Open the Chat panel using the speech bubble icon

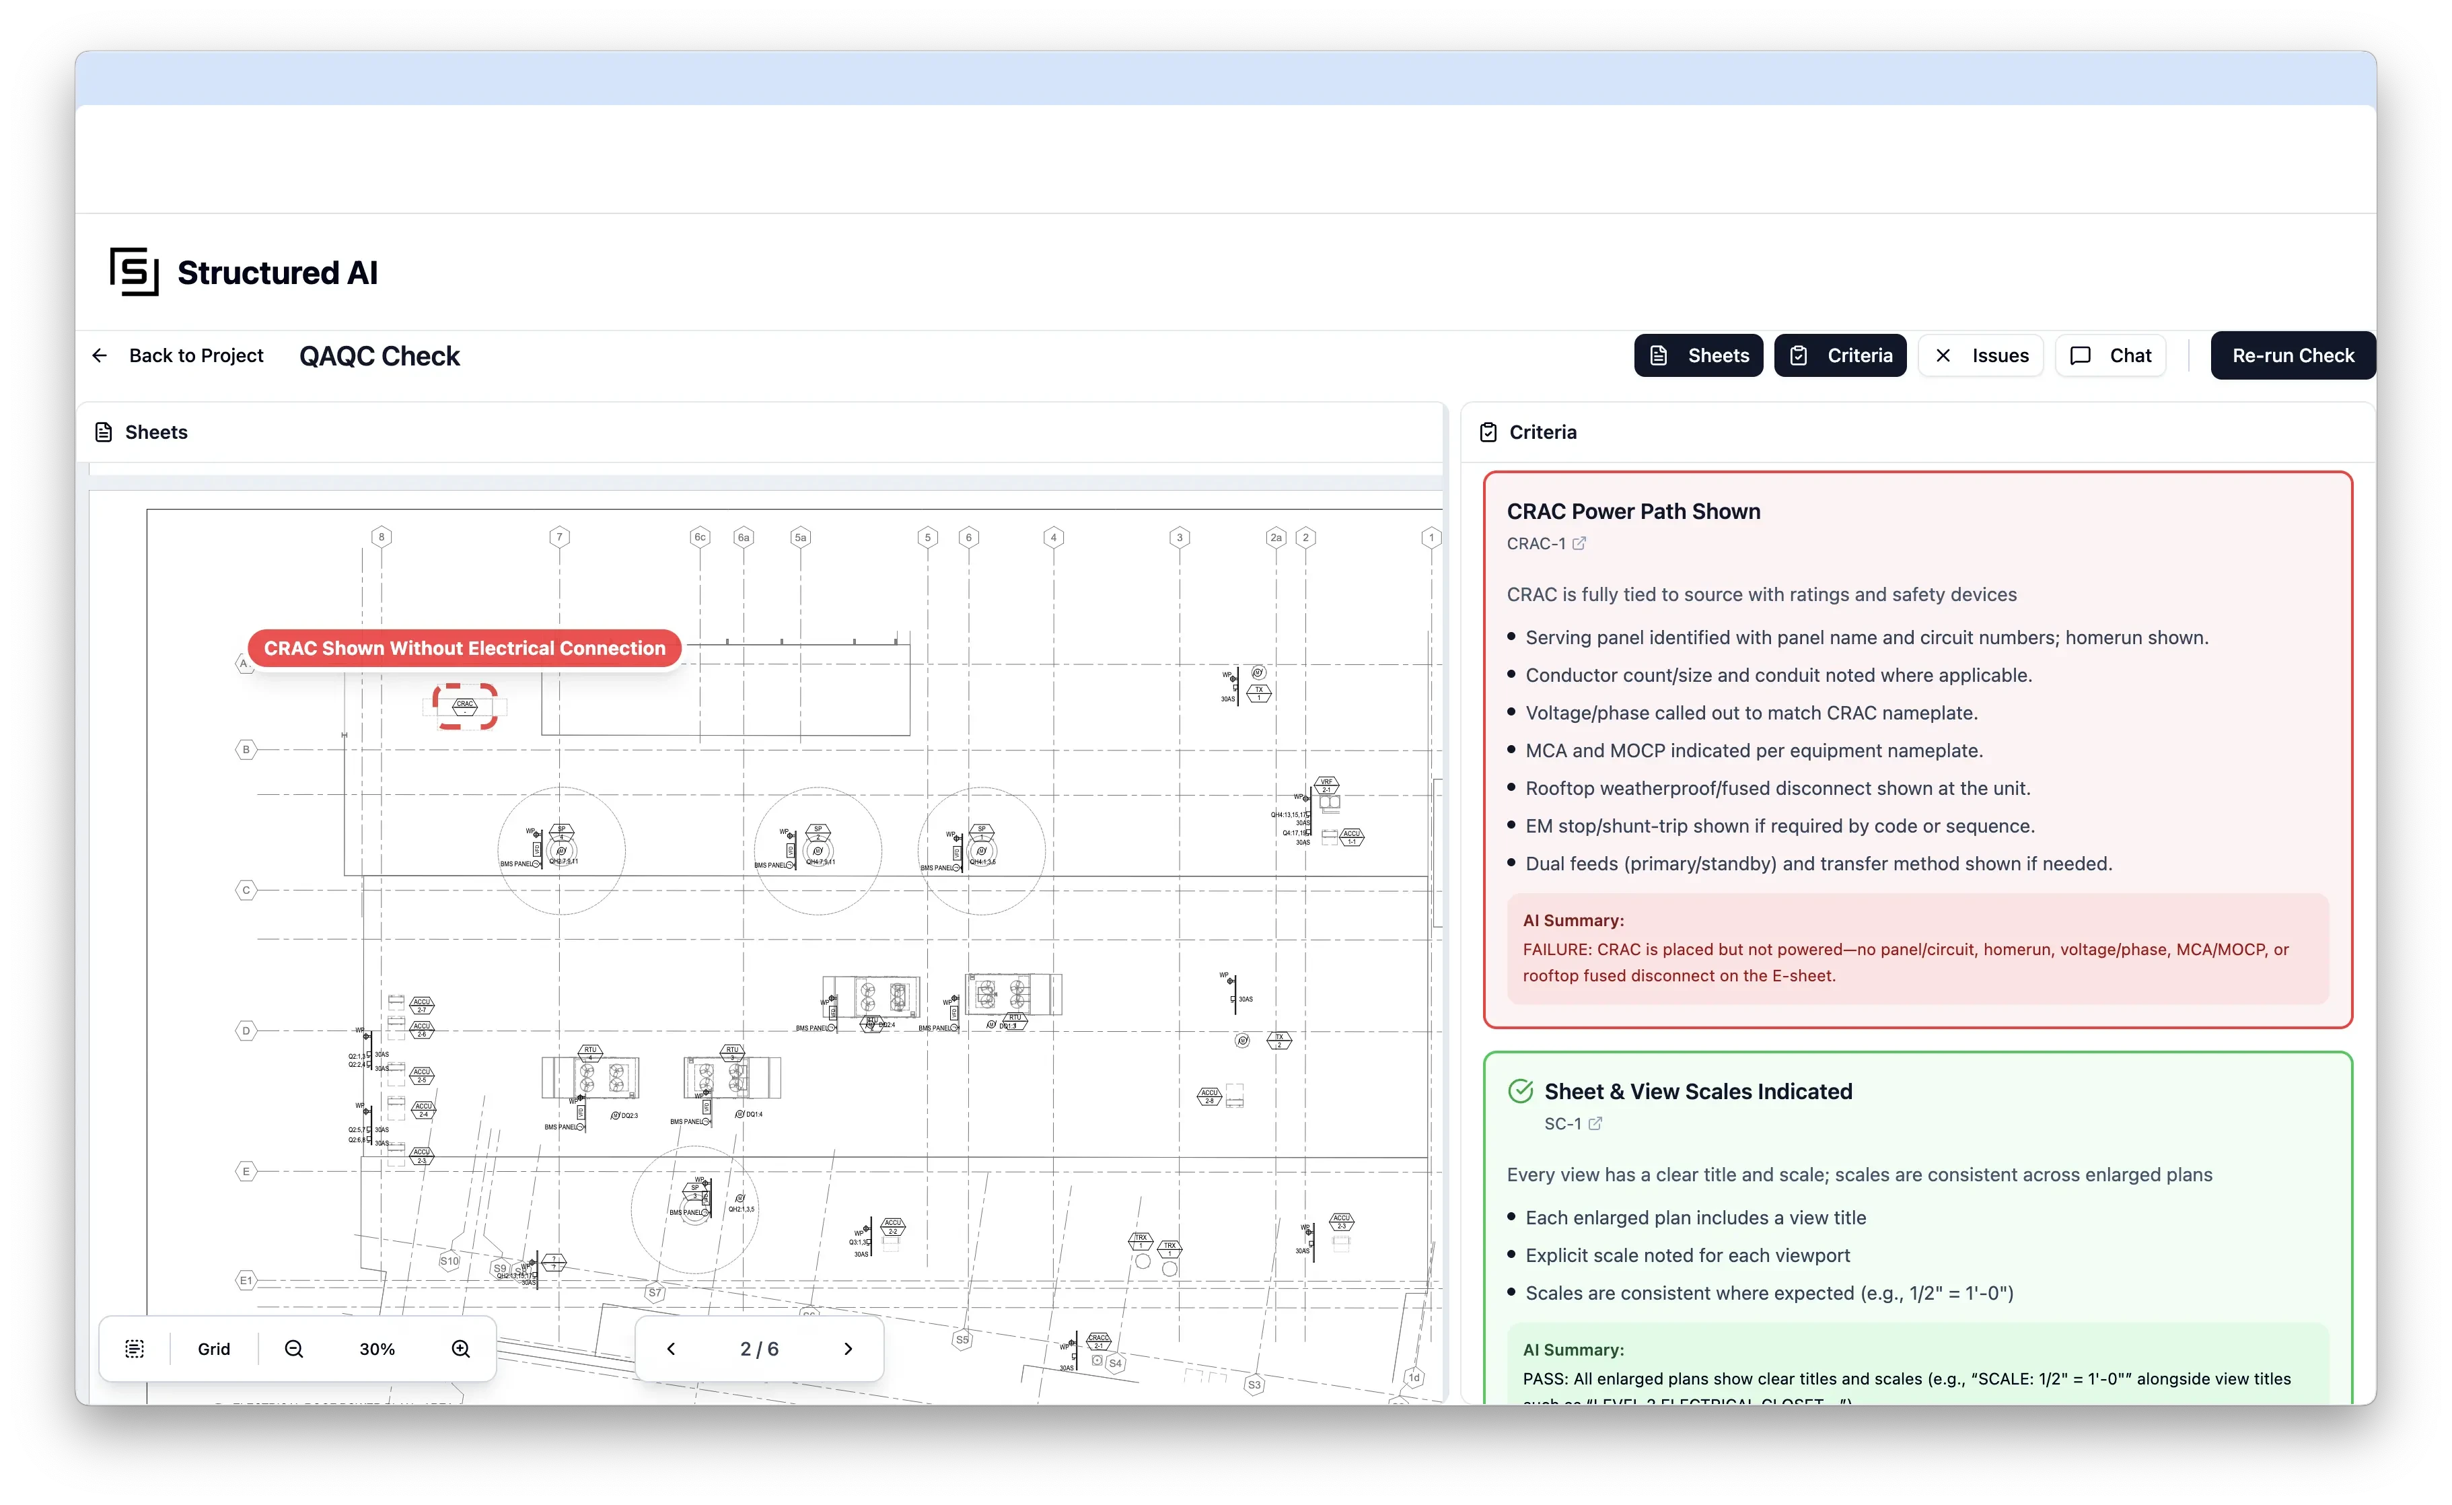tap(2110, 355)
